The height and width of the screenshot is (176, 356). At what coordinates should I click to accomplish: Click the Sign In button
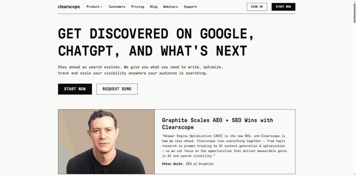point(257,7)
